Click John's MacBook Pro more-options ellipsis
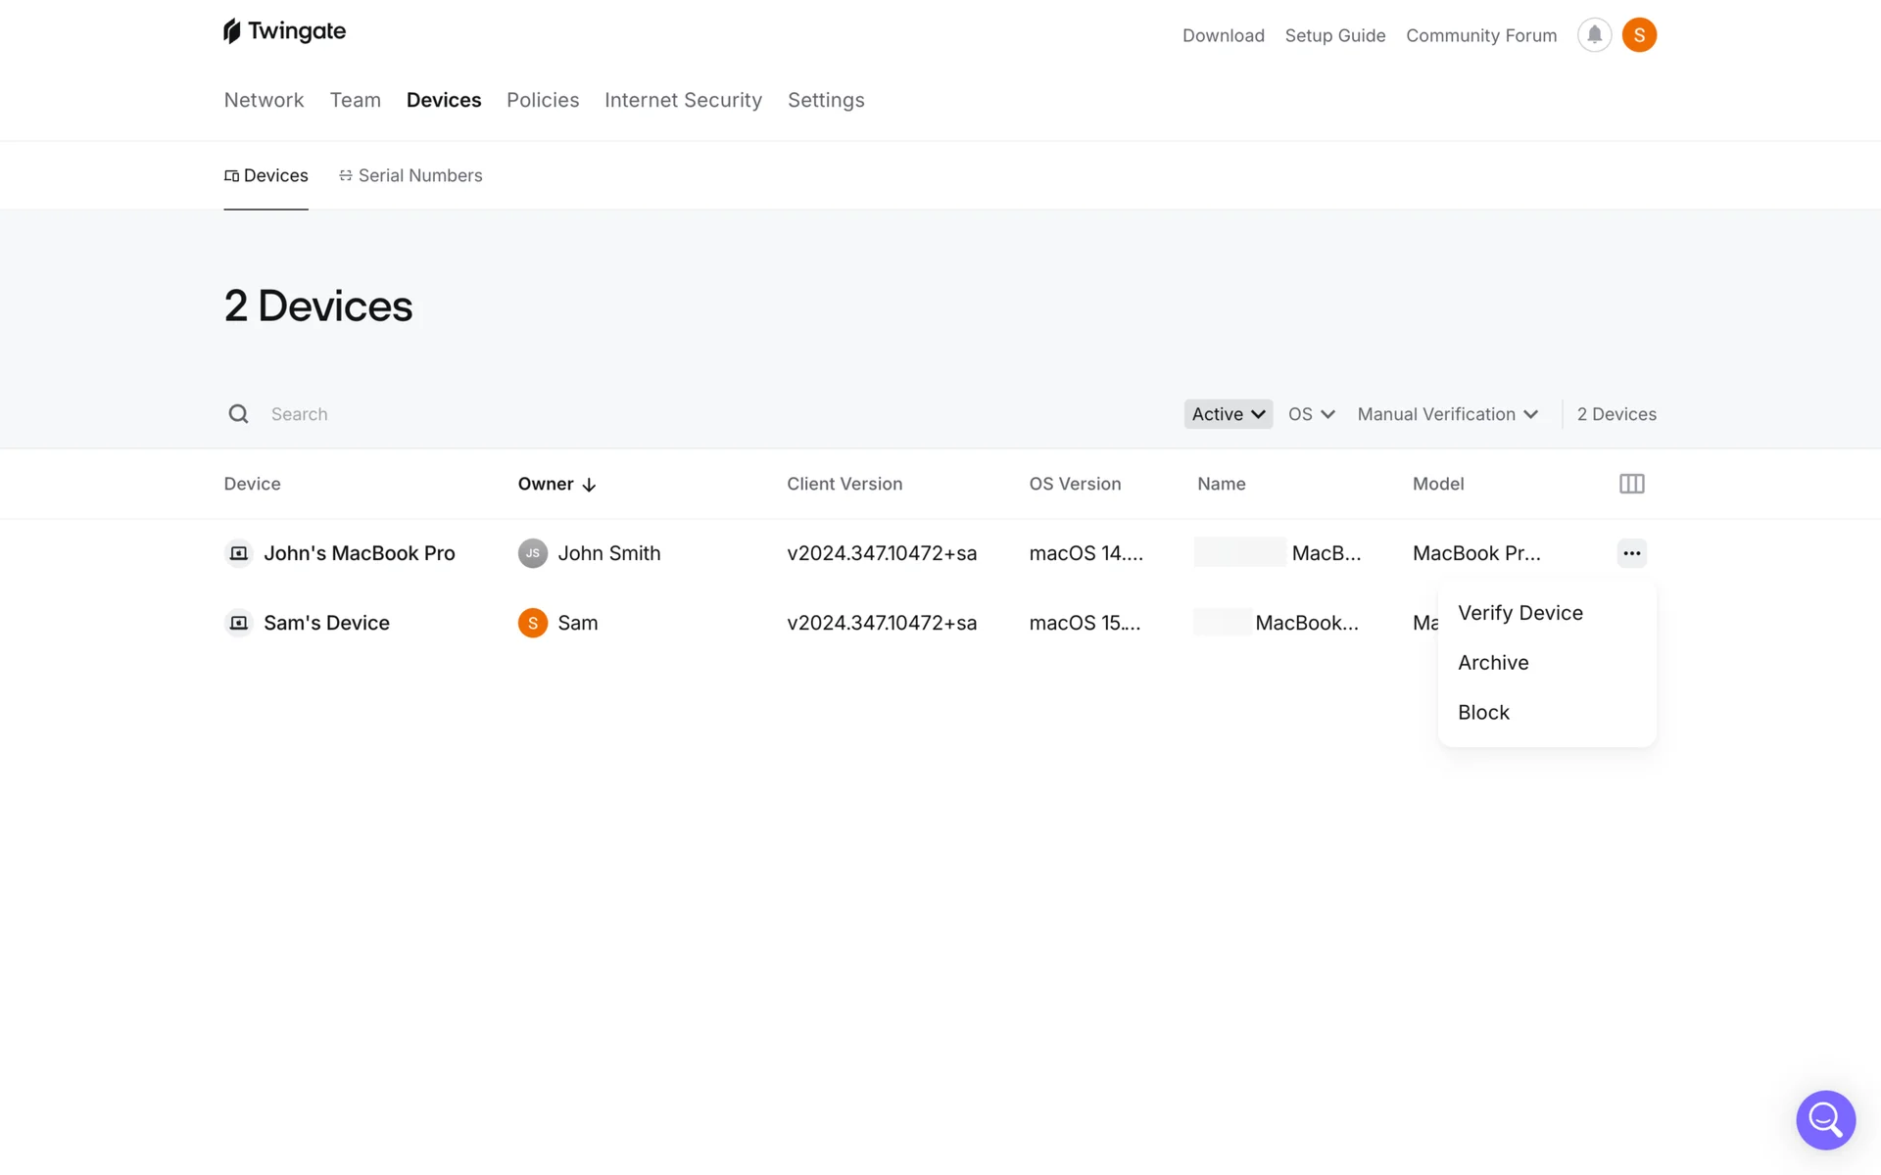The image size is (1881, 1175). (1631, 553)
